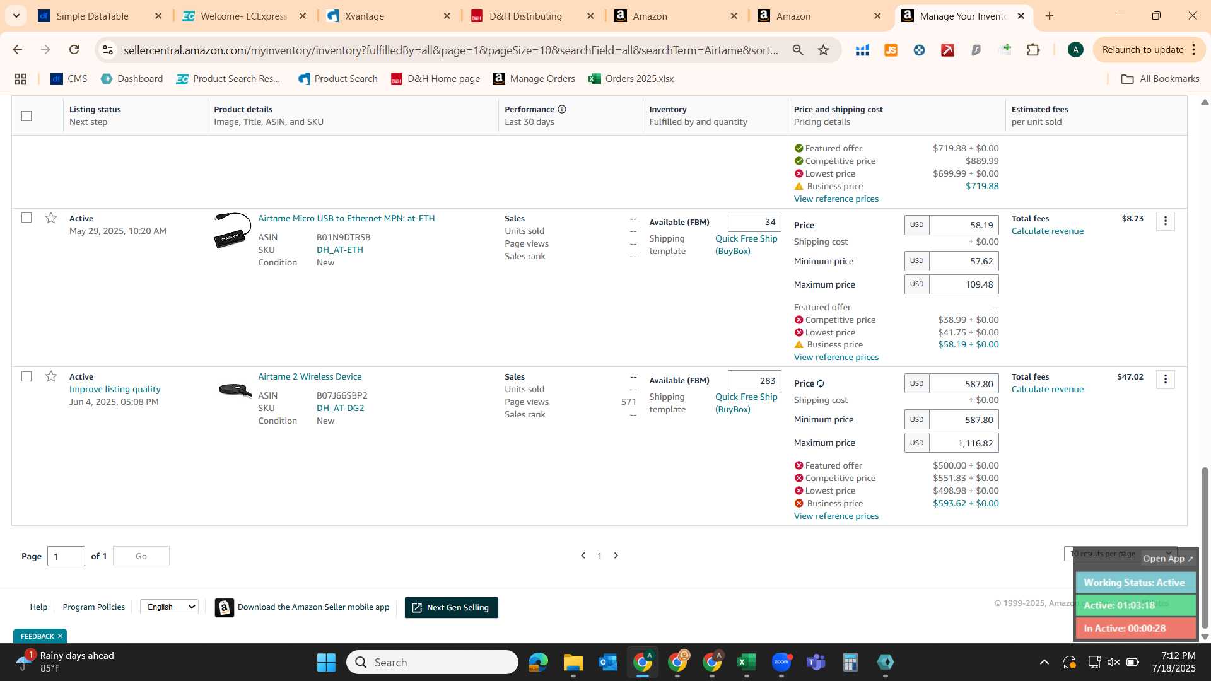This screenshot has height=681, width=1211.
Task: Open the Manage Orders bookmark
Action: coord(534,79)
